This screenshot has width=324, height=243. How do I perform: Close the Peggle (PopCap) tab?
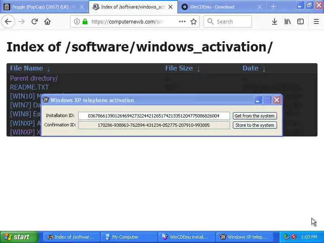(82, 7)
